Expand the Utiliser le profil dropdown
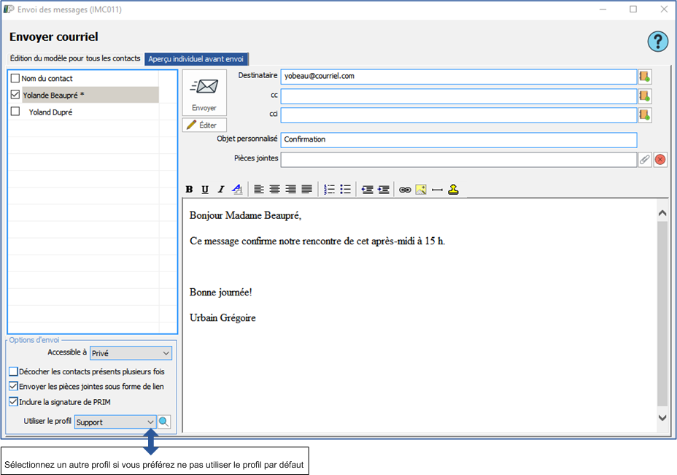 point(151,422)
